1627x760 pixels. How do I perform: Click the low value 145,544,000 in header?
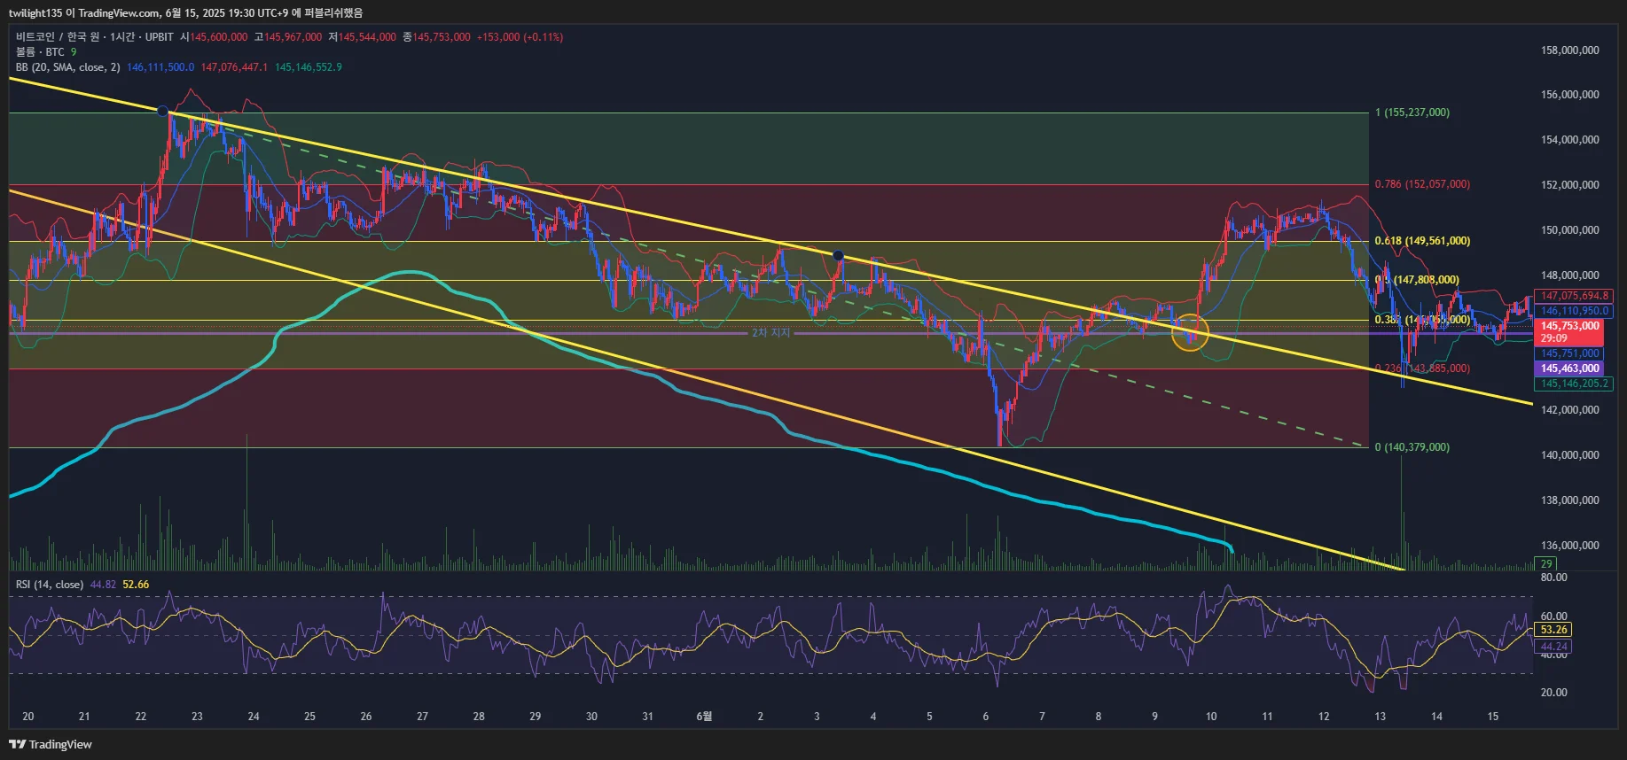pos(367,37)
